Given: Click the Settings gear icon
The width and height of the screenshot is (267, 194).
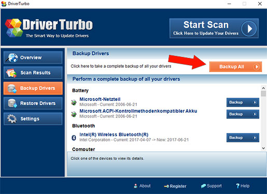Looking at the screenshot, I should click(x=12, y=118).
